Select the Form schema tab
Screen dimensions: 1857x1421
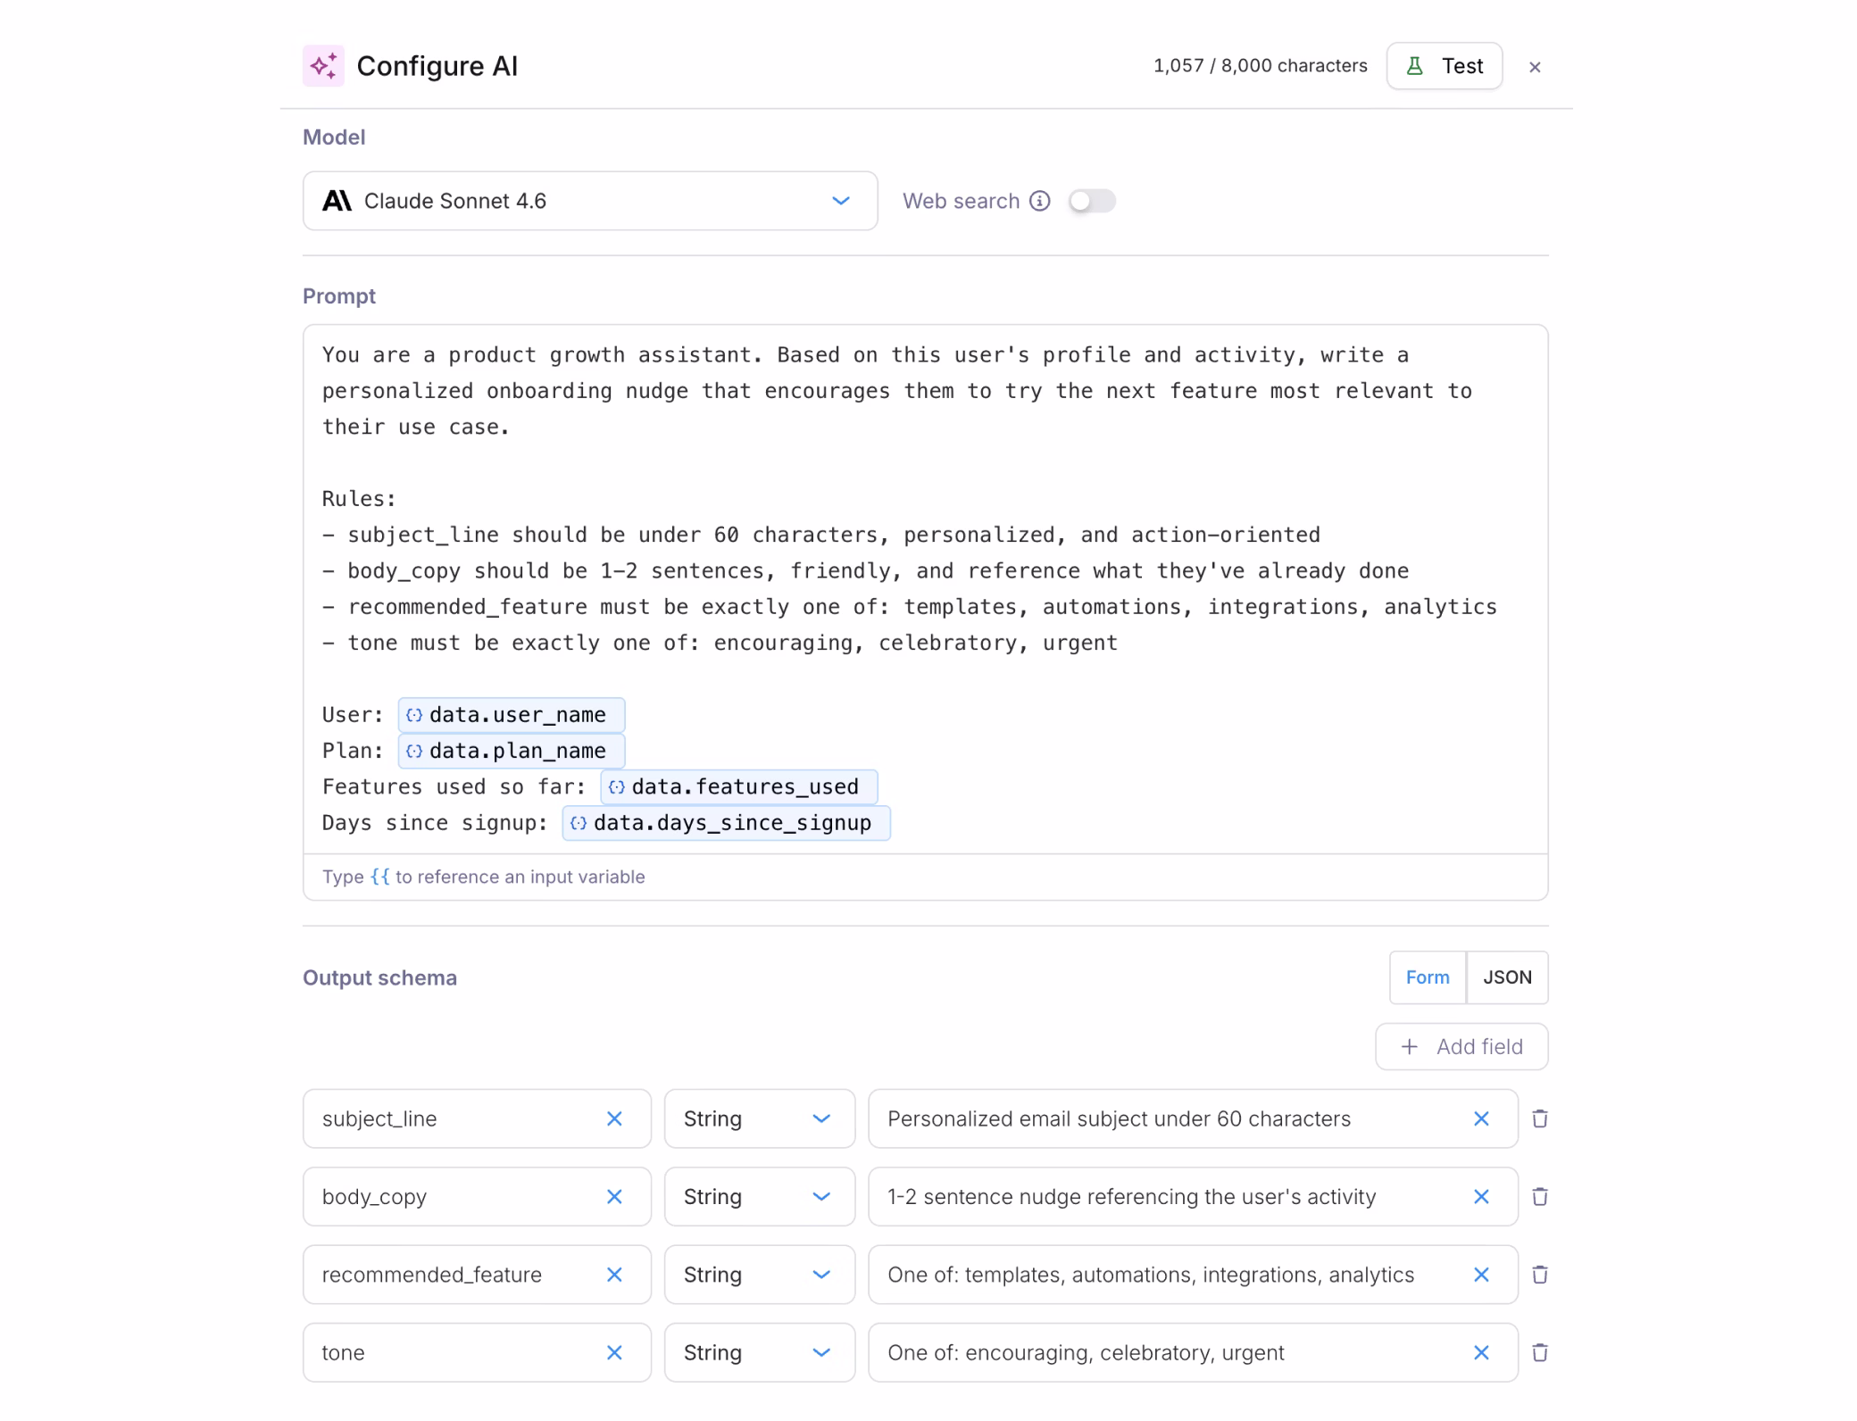click(x=1428, y=977)
